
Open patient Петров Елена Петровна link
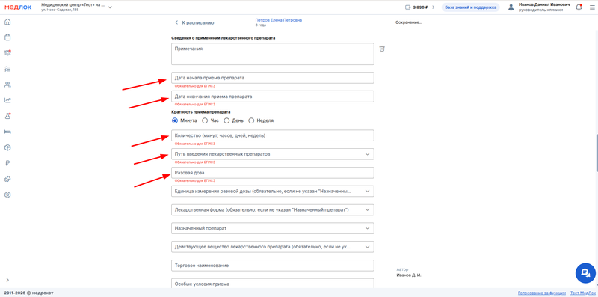click(x=278, y=20)
